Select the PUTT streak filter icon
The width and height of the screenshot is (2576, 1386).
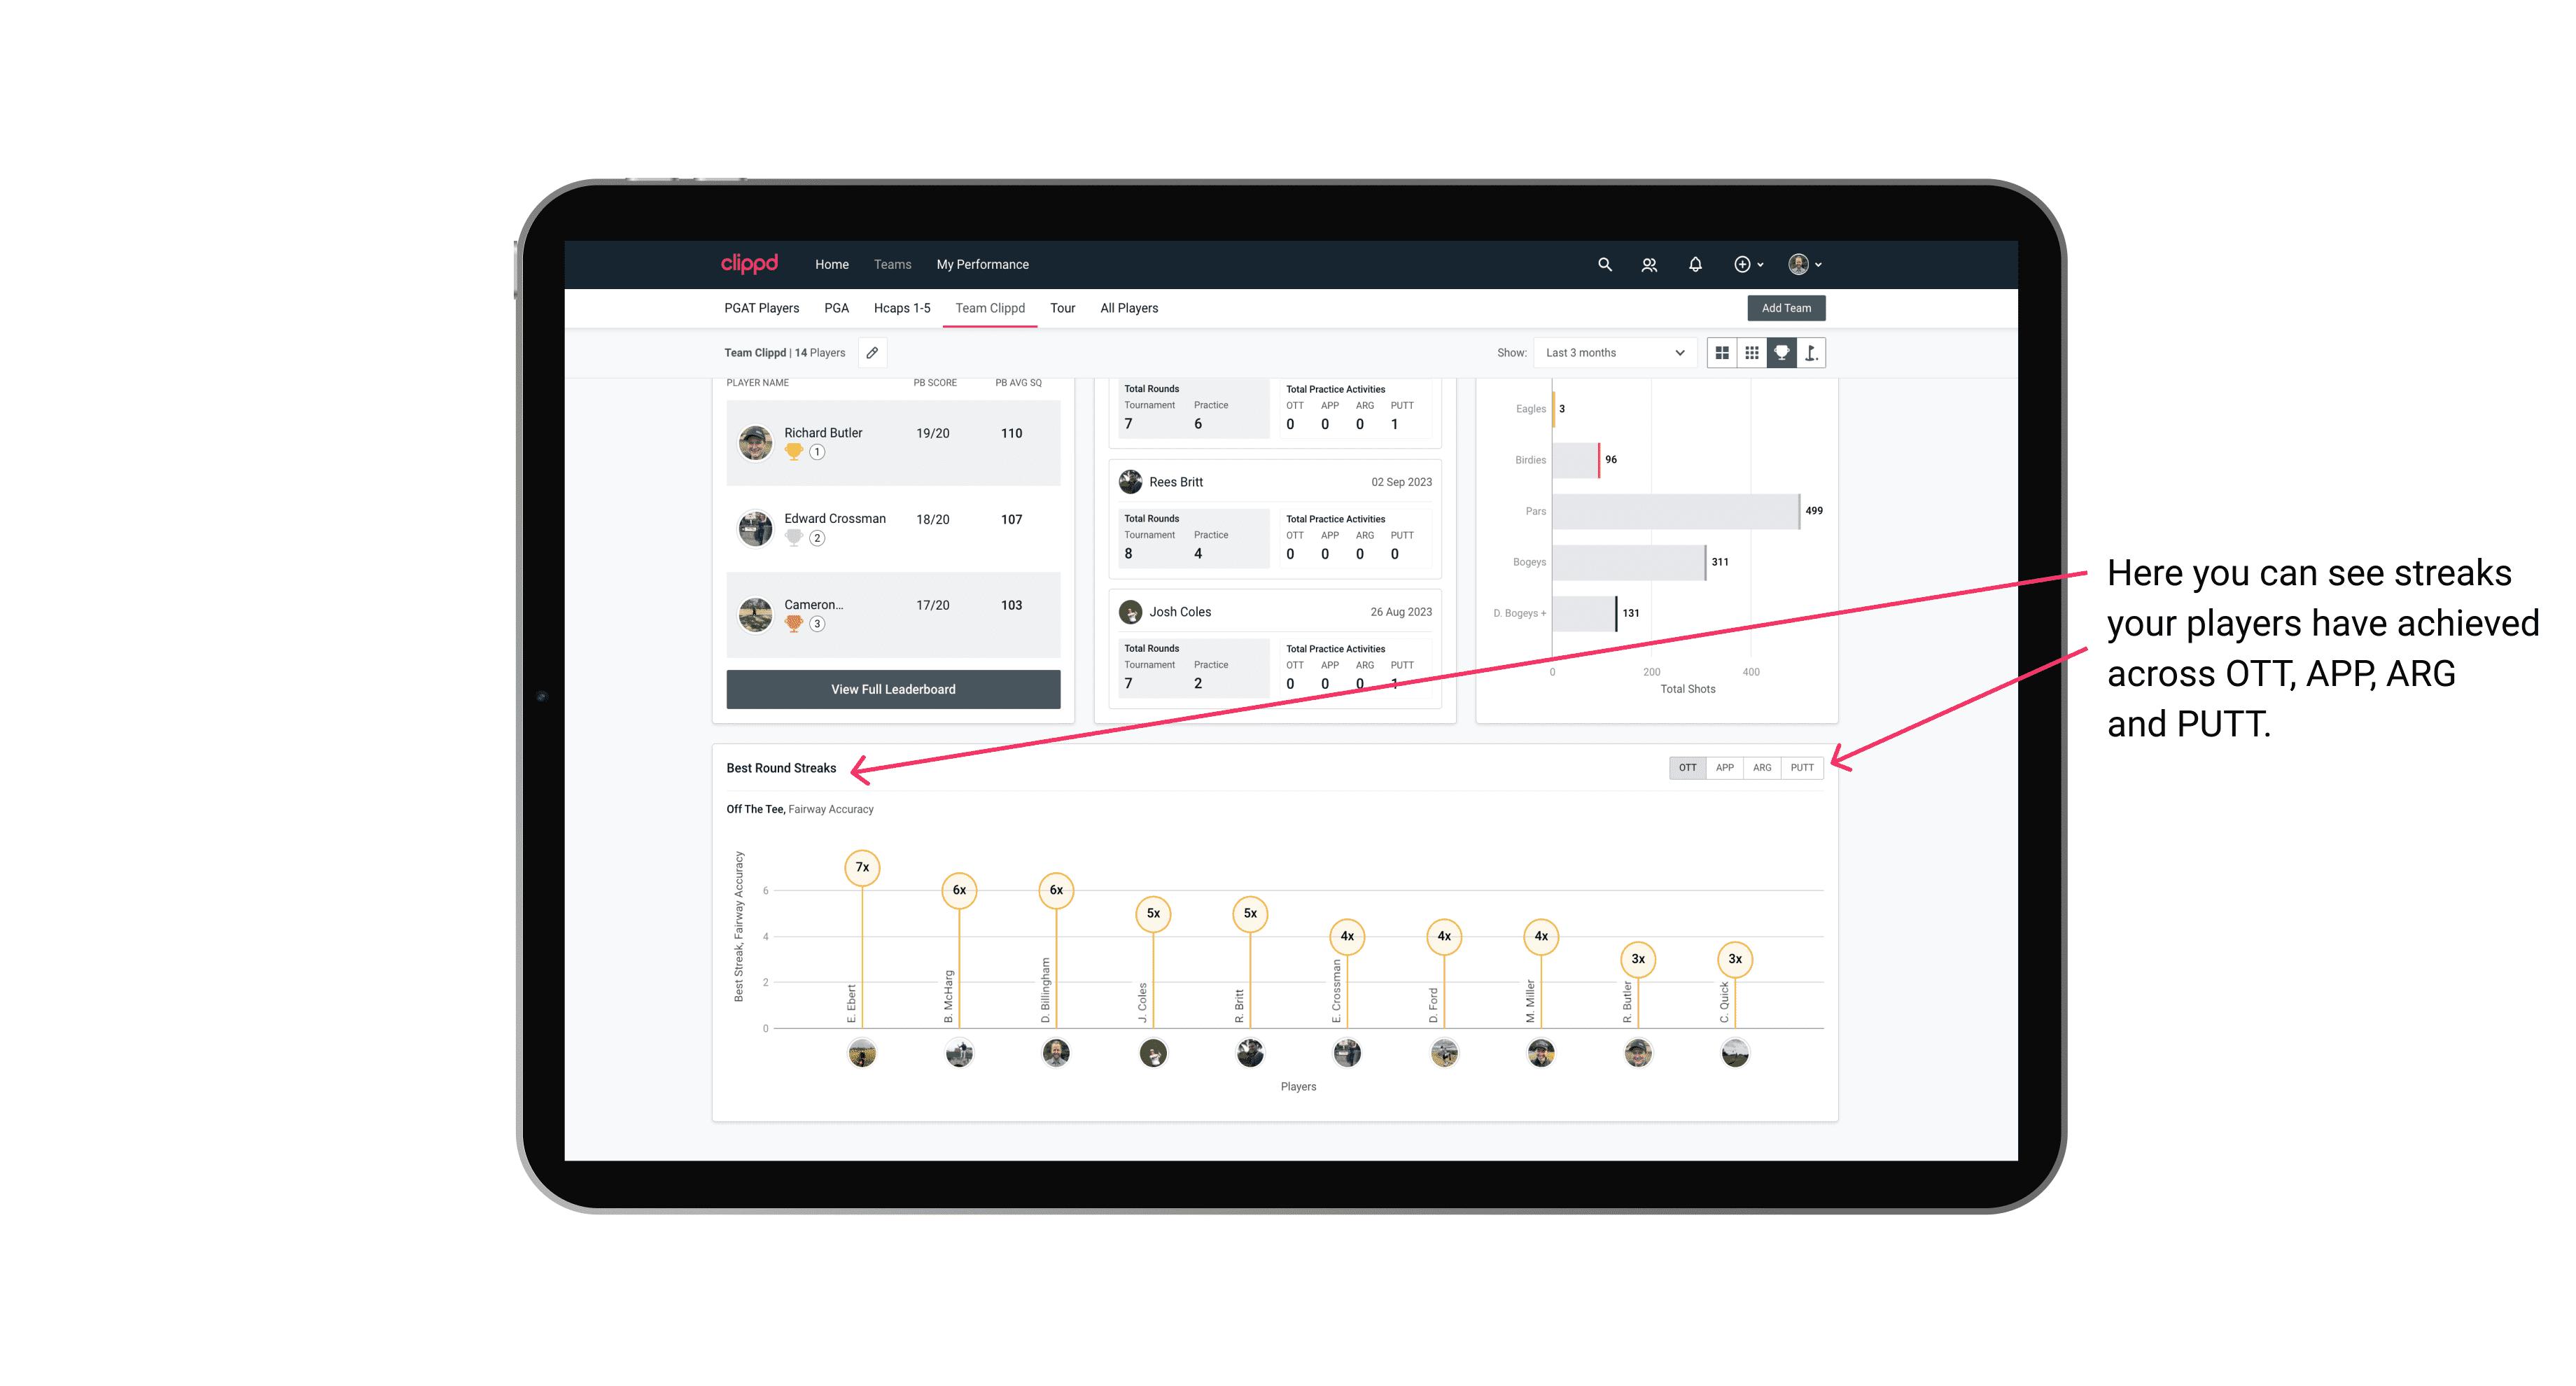pyautogui.click(x=1802, y=766)
